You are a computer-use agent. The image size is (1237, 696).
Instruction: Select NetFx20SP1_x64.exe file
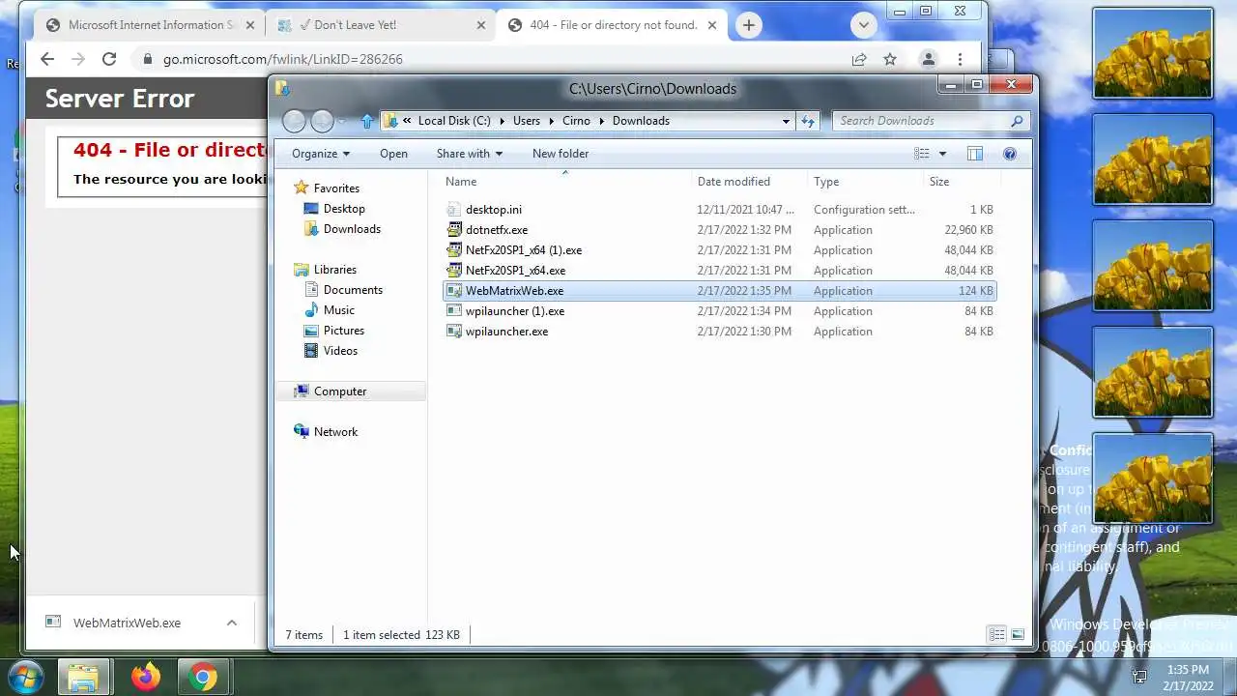click(x=719, y=271)
